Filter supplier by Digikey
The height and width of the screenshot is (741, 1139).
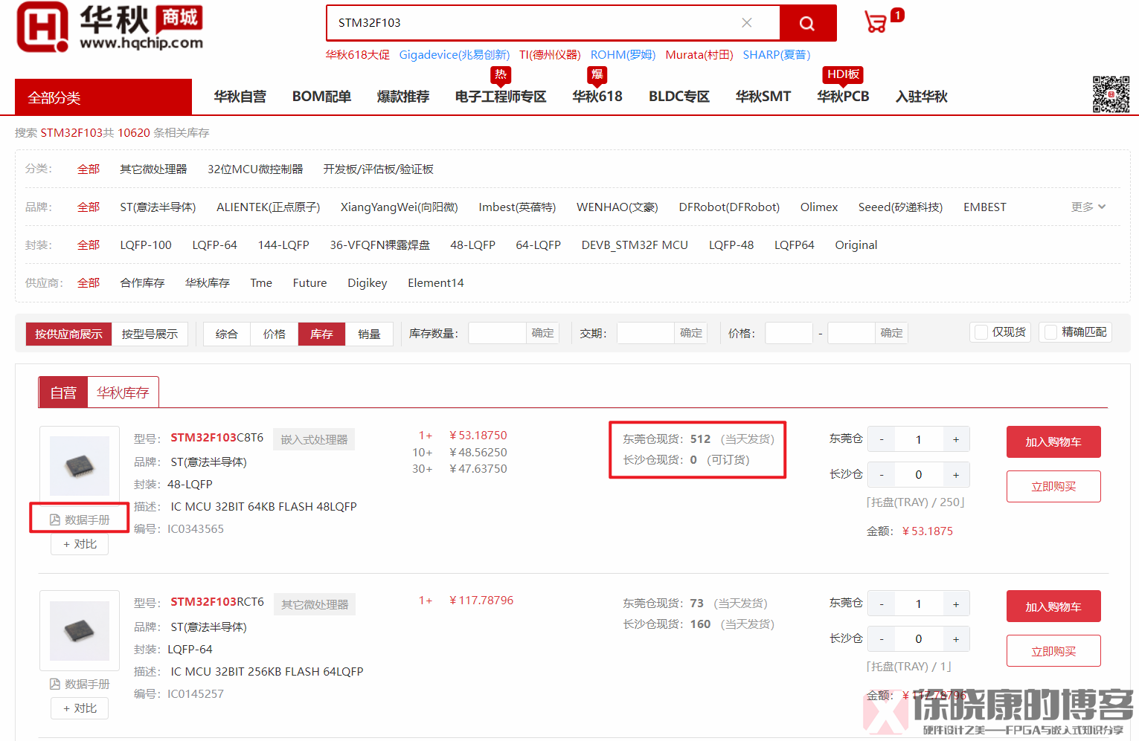[368, 283]
